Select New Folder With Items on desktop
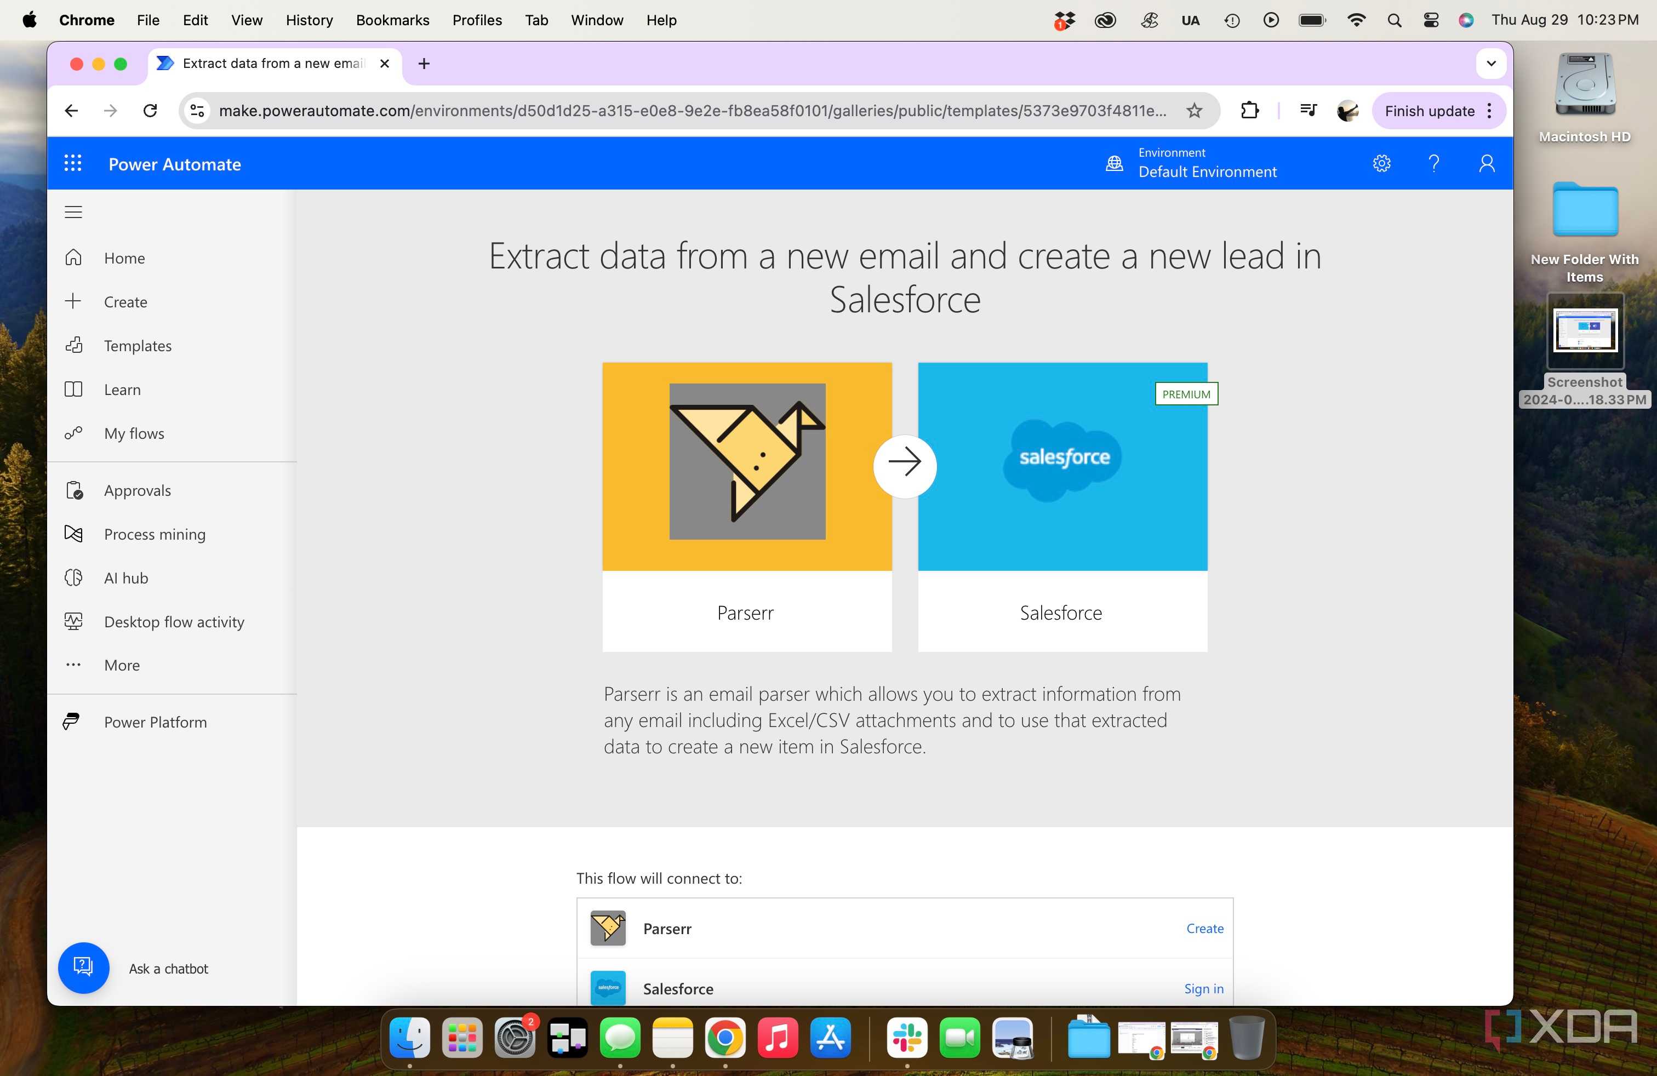Screen dimensions: 1657x1076 1585,232
